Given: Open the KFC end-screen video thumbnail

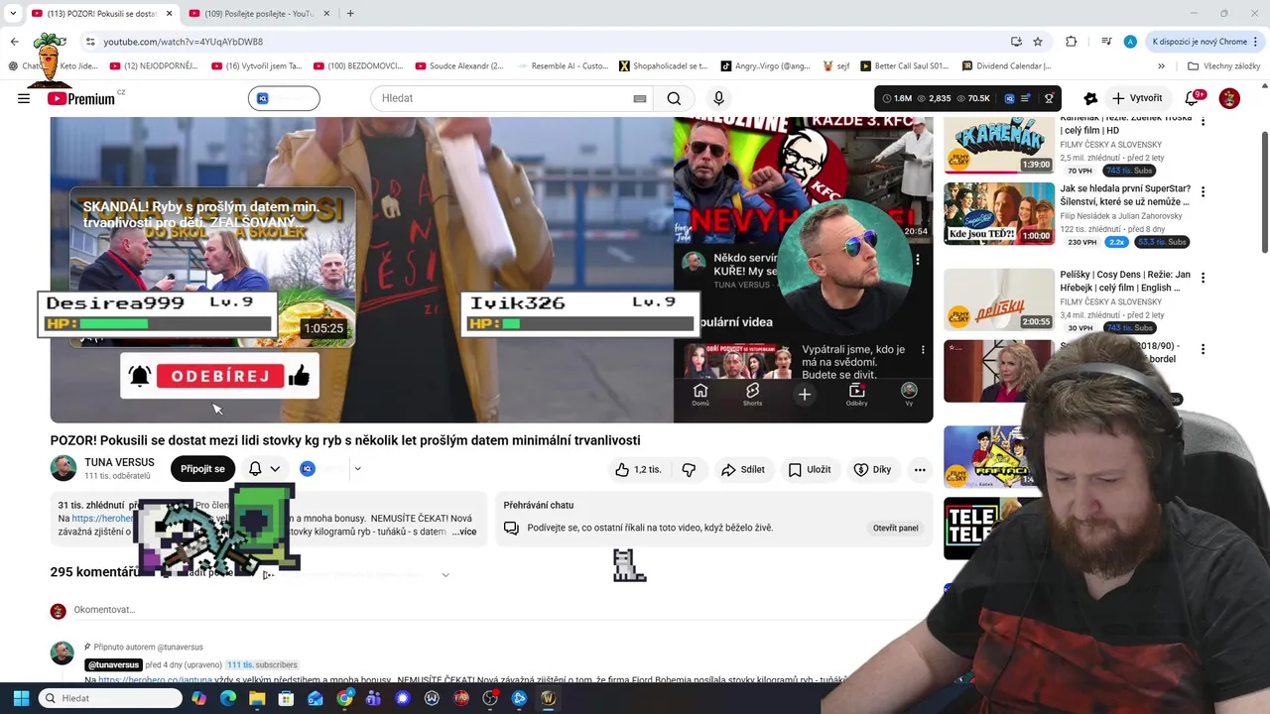Looking at the screenshot, I should click(x=803, y=178).
